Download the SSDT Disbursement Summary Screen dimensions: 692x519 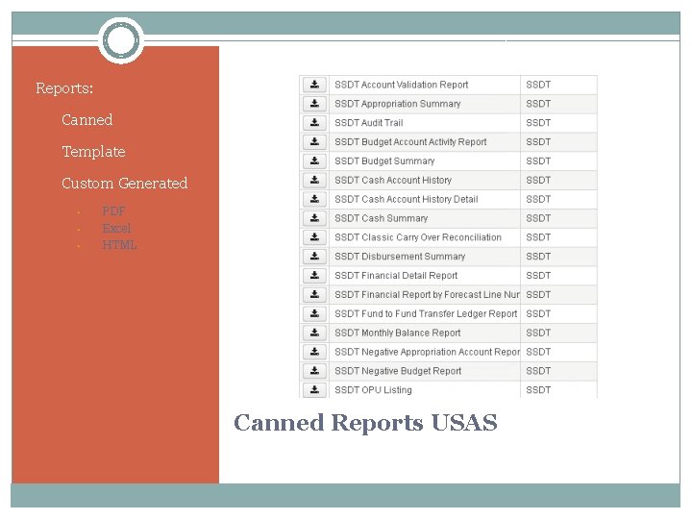coord(314,257)
